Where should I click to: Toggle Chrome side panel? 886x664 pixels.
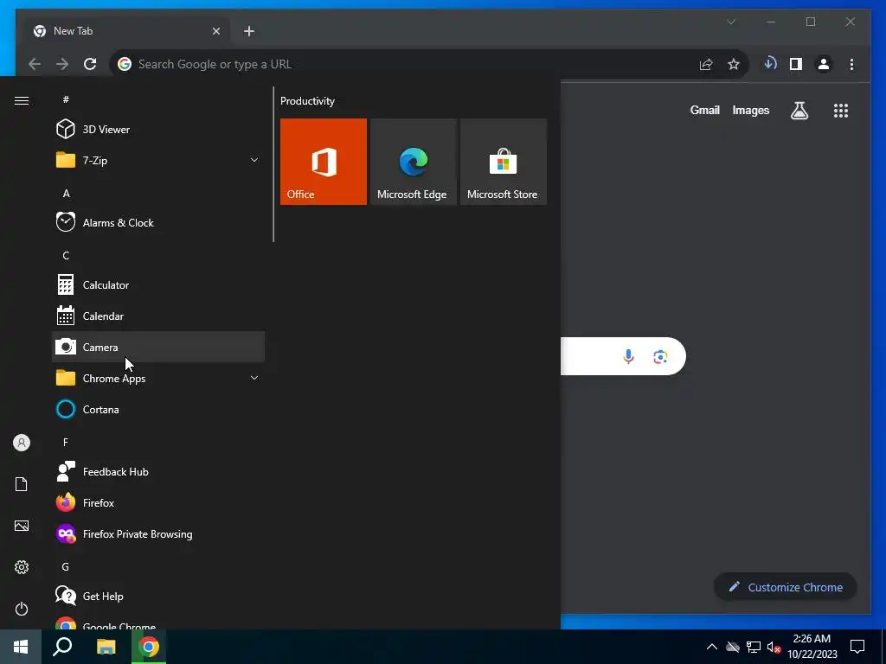click(796, 64)
